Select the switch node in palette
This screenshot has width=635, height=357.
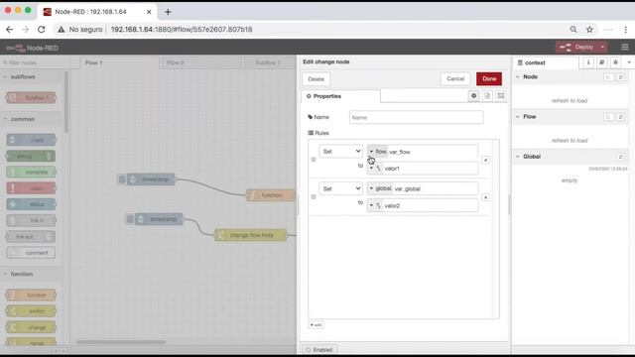(31, 310)
